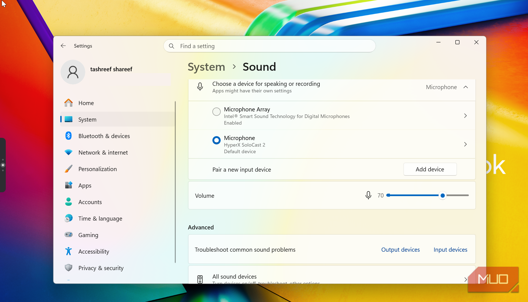The height and width of the screenshot is (302, 528).
Task: Open Input devices troubleshooter link
Action: tap(450, 249)
